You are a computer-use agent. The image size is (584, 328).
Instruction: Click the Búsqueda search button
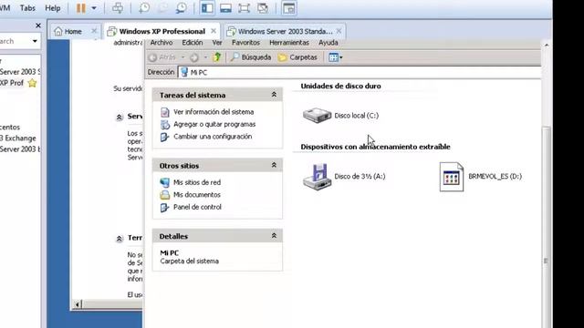(x=251, y=57)
